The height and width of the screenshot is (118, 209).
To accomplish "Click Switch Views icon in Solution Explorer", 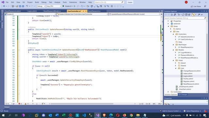I will 175,15.
